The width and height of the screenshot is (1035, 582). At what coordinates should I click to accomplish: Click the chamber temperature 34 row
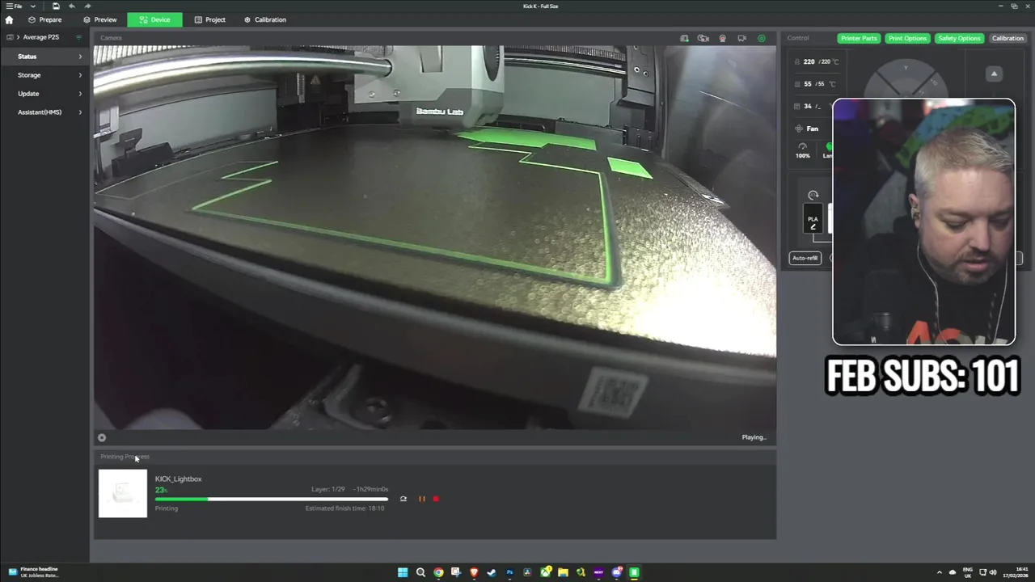(813, 106)
